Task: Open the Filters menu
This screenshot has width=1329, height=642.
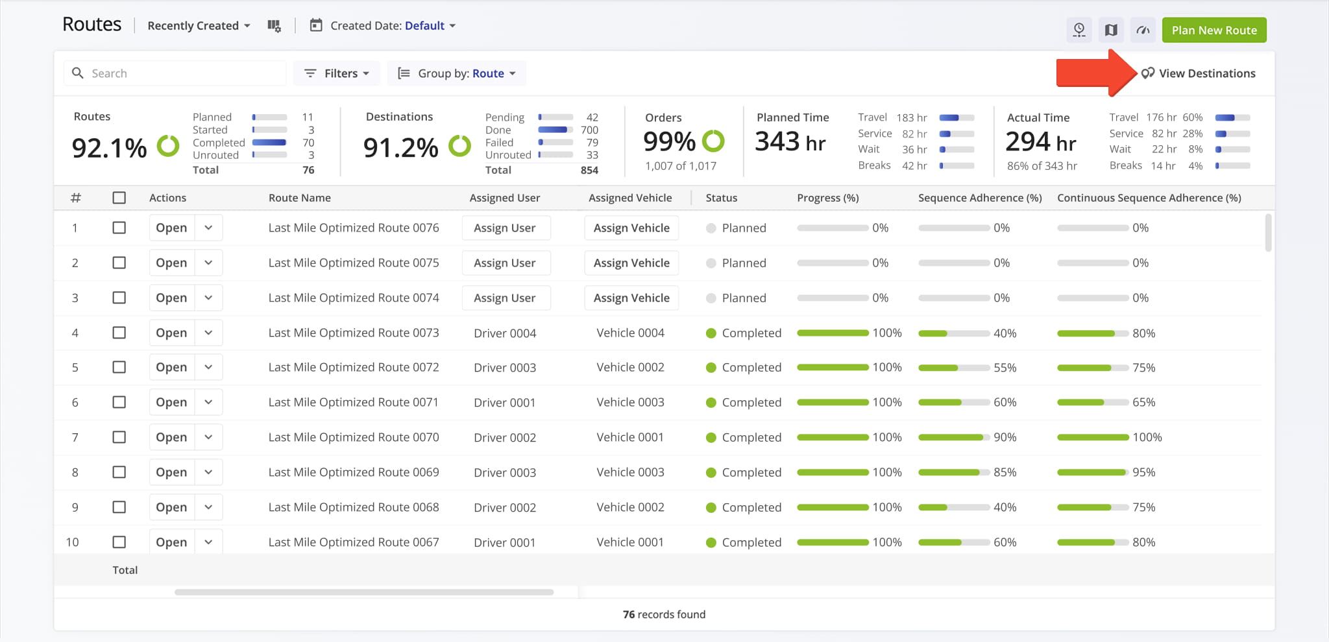Action: [337, 73]
